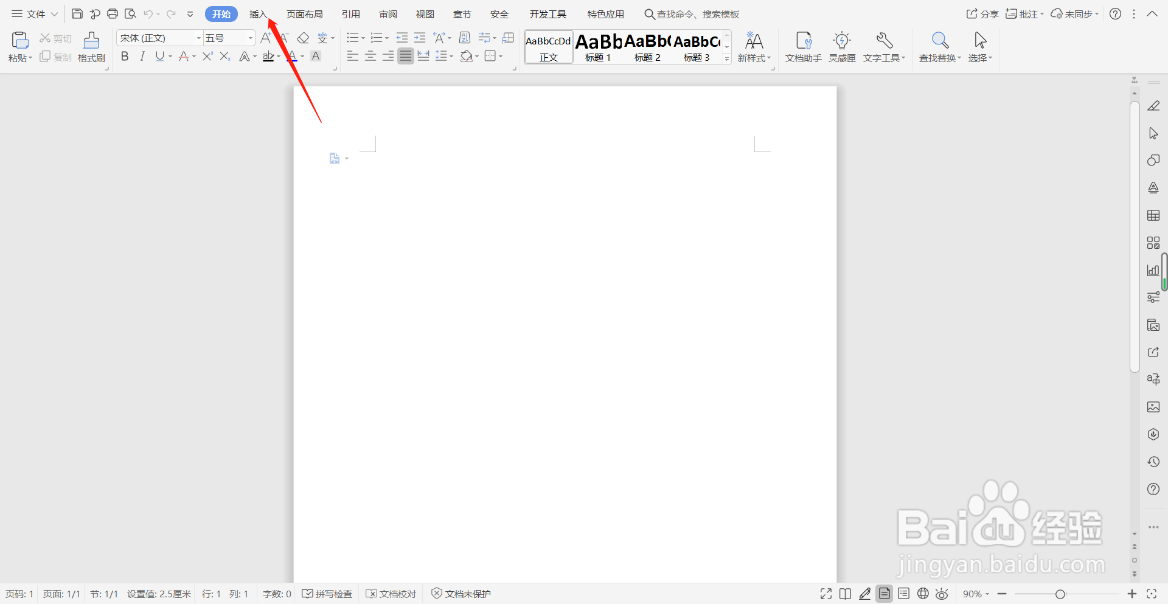Screen dimensions: 1168x604
Task: Open Print Preview from quick toolbar
Action: tap(130, 14)
